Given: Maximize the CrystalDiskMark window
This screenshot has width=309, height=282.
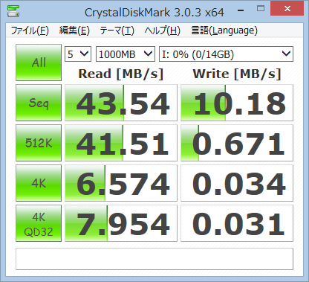Looking at the screenshot, I should (x=261, y=9).
